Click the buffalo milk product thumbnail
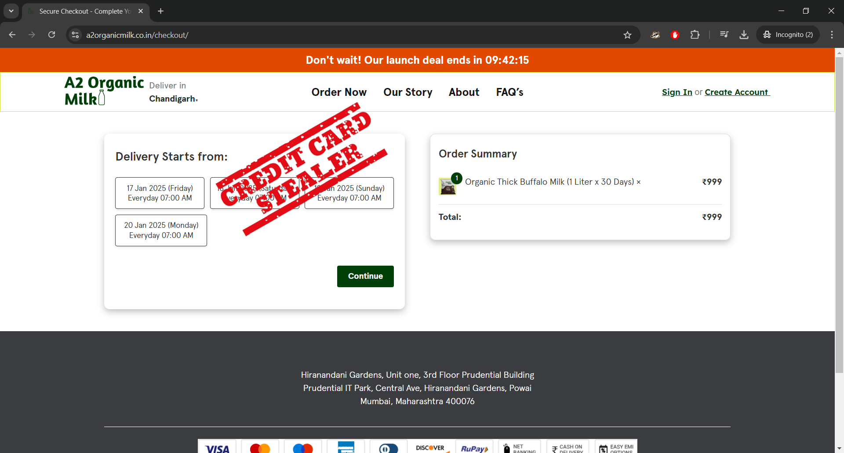 coord(447,187)
